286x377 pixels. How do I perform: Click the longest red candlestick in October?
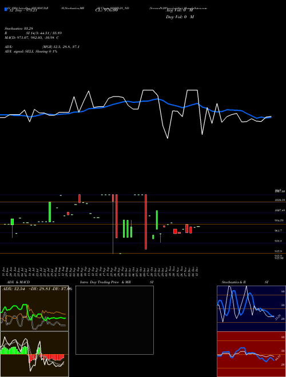point(146,222)
